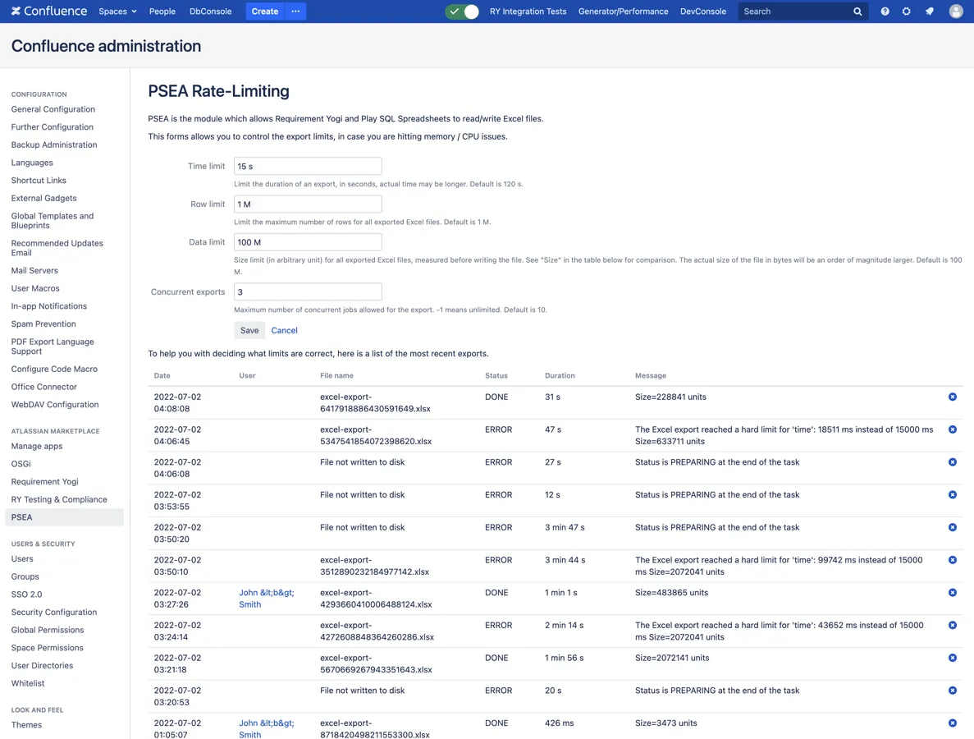This screenshot has height=739, width=974.
Task: Open Global Templates and Blueprints
Action: pos(53,221)
